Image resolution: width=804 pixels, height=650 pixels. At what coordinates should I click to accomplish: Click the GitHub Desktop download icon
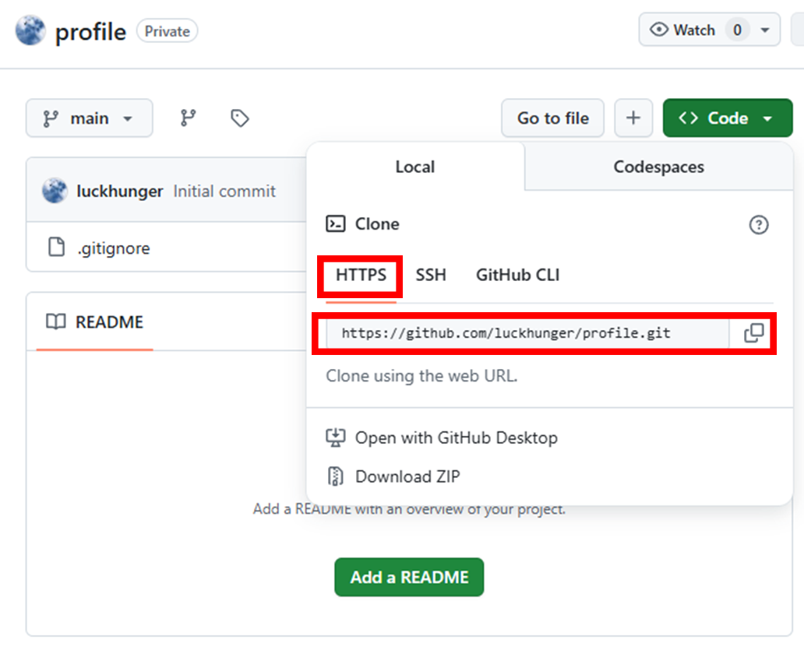click(x=335, y=438)
